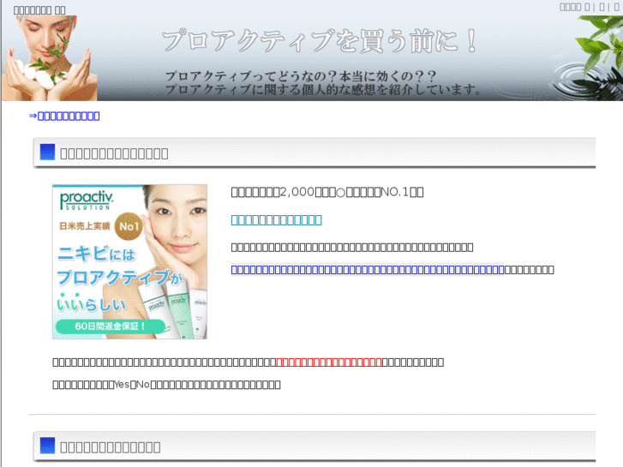This screenshot has width=623, height=467.
Task: Click the header banner title about プロアクティブ
Action: [320, 41]
